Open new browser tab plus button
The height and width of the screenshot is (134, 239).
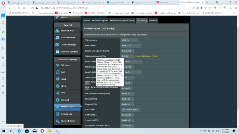(x=207, y=3)
